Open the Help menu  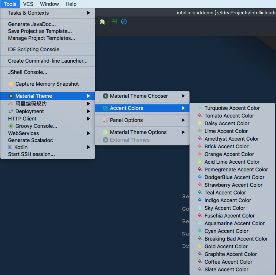coord(71,4)
